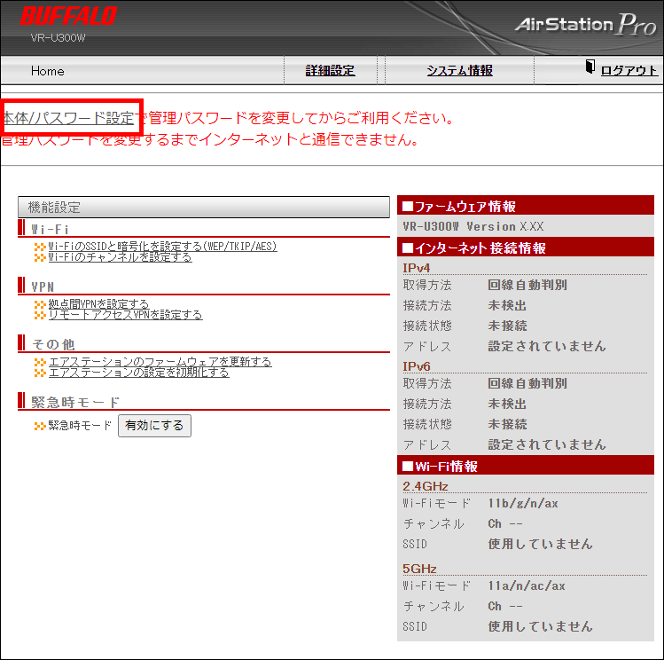Screen dimensions: 664x660
Task: Click the door icon beside ログアウト
Action: coord(590,69)
